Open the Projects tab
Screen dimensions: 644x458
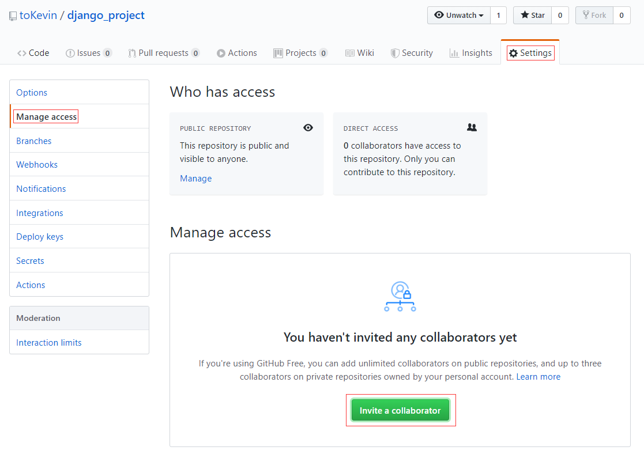(x=300, y=53)
